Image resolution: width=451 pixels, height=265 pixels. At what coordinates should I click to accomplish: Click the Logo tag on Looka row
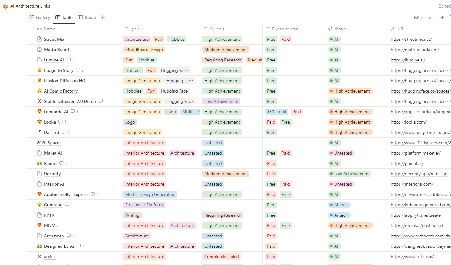click(x=130, y=122)
